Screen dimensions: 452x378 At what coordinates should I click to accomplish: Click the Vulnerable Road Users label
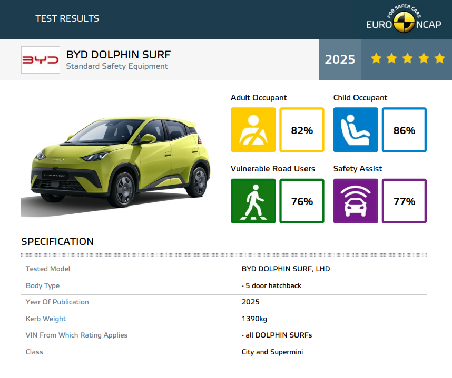click(273, 169)
